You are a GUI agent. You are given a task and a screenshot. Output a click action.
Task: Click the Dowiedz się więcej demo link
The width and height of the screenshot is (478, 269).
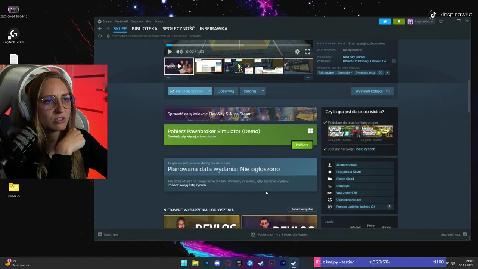(x=181, y=137)
